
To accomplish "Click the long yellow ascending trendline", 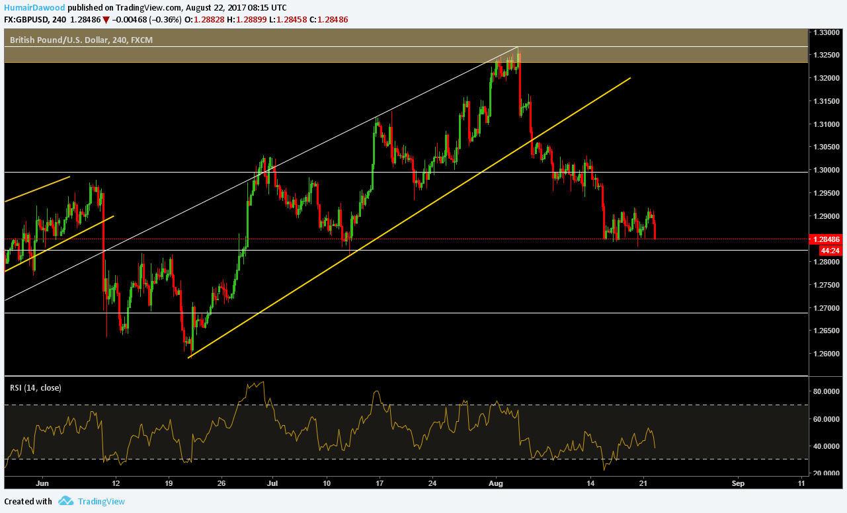I will click(x=410, y=218).
